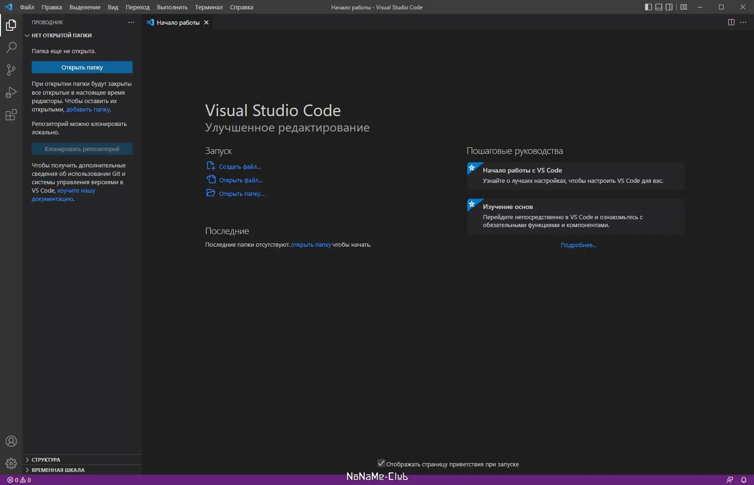This screenshot has height=485, width=754.
Task: Collapse the Нет открытой папки section
Action: 61,35
